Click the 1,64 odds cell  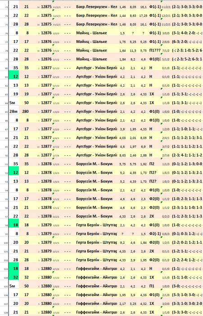click(122, 51)
